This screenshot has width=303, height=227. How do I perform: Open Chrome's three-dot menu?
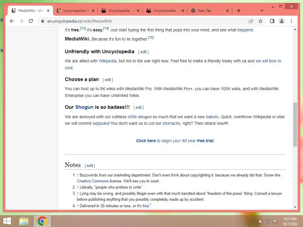coord(291,21)
